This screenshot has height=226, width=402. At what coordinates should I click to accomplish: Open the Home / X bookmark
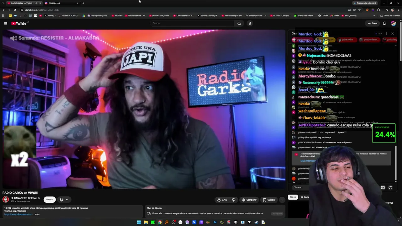point(50,15)
